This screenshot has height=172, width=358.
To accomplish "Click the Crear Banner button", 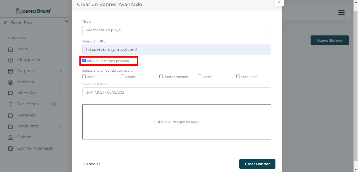I will pyautogui.click(x=257, y=164).
